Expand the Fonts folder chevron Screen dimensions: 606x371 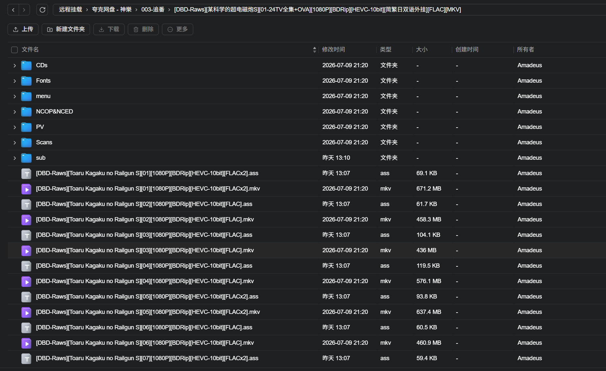tap(15, 81)
